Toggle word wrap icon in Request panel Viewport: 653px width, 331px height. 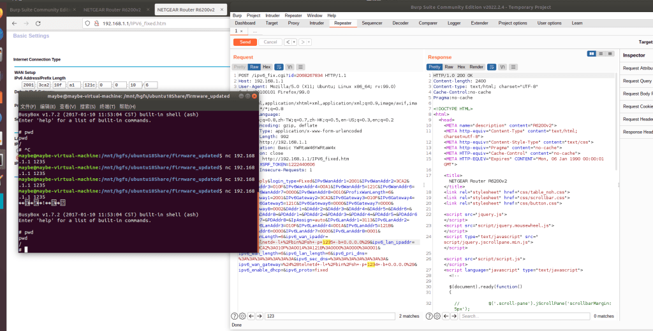pyautogui.click(x=279, y=67)
